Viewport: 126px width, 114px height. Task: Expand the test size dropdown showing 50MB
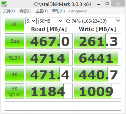click(51, 21)
